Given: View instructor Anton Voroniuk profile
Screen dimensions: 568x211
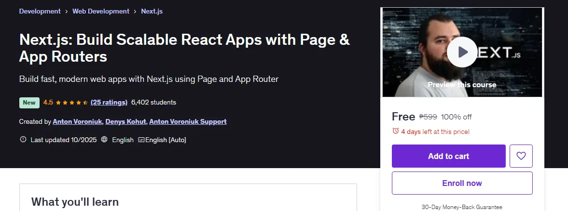Looking at the screenshot, I should pos(77,121).
